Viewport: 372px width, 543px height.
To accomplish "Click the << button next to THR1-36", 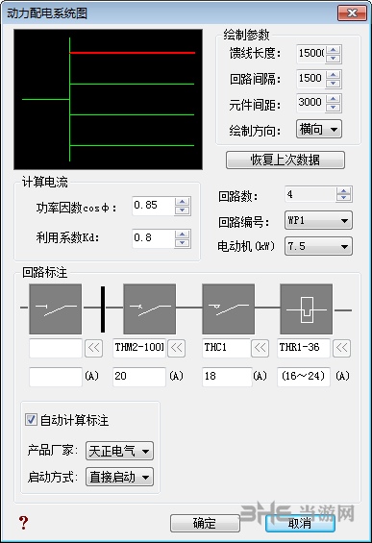I will (x=341, y=348).
